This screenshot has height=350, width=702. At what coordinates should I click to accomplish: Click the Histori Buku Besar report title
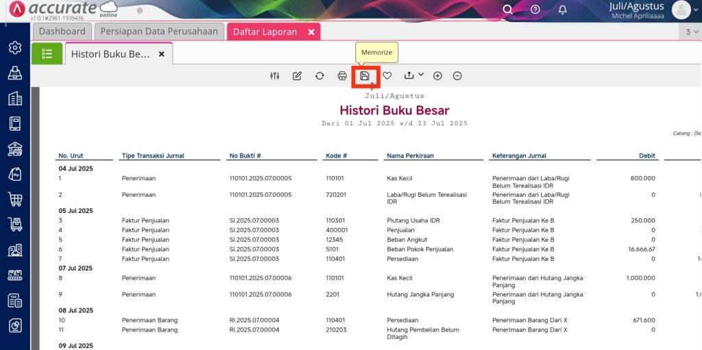coord(394,110)
